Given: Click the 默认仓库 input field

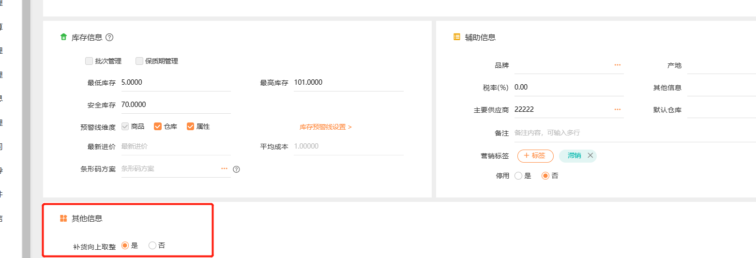Looking at the screenshot, I should click(x=722, y=110).
